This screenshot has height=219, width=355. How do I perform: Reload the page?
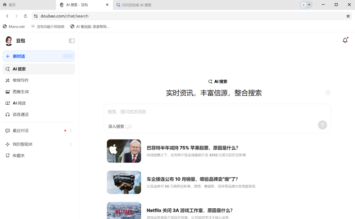point(25,16)
